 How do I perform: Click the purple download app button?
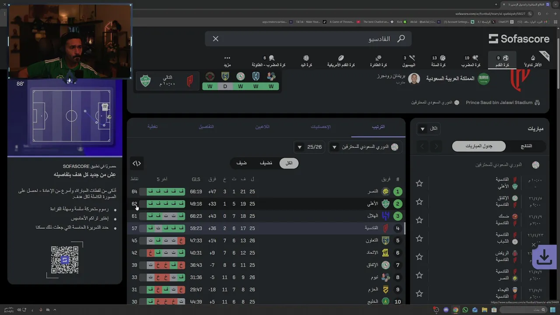tap(544, 257)
